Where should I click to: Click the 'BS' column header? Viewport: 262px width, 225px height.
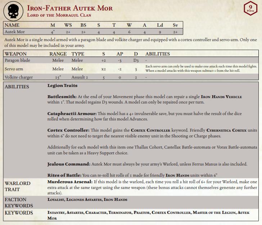(83, 25)
